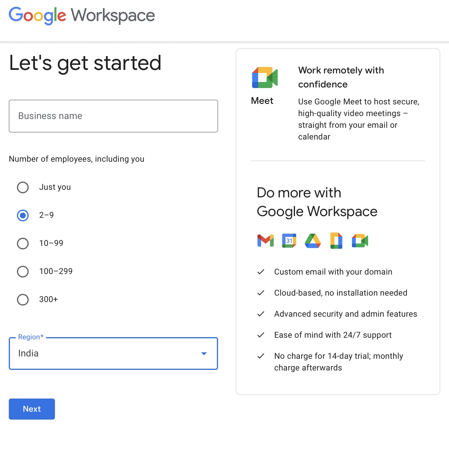
Task: Choose the 300+ employees option
Action: point(23,300)
